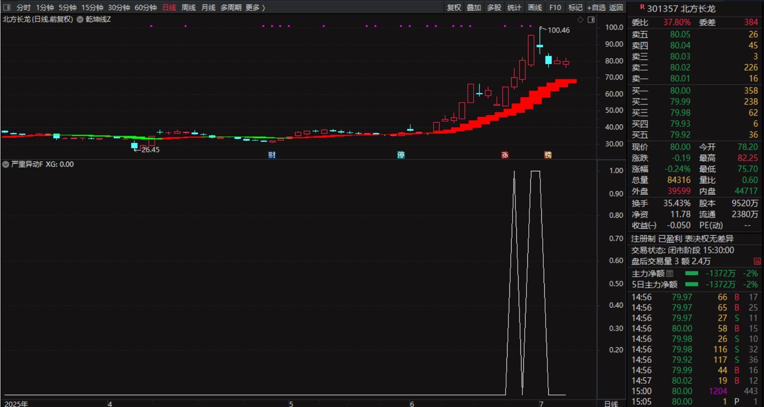Click the list icon next to 主力净额
Image resolution: width=764 pixels, height=407 pixels.
pos(670,273)
